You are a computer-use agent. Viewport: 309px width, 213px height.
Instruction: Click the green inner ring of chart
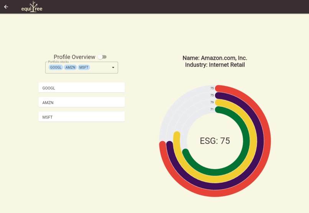(x=246, y=141)
